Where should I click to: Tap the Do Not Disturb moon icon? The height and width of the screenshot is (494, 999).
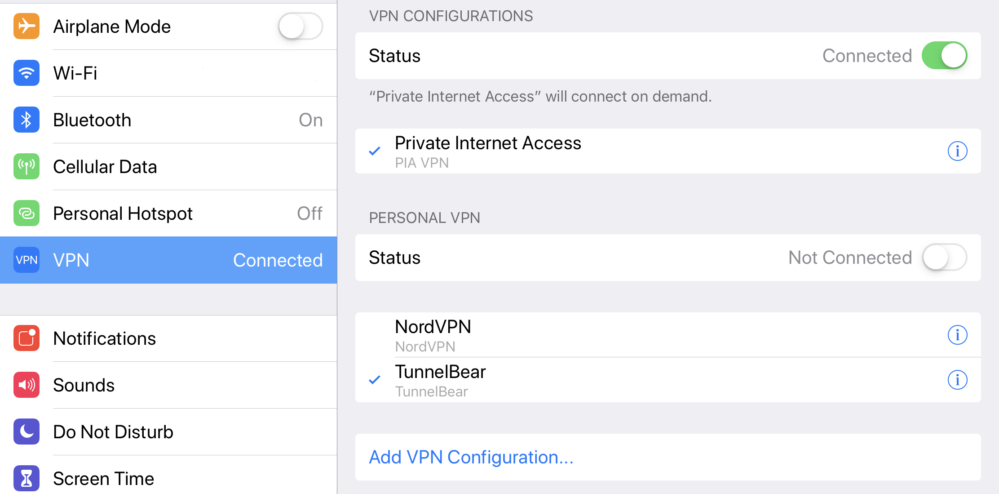pos(27,432)
